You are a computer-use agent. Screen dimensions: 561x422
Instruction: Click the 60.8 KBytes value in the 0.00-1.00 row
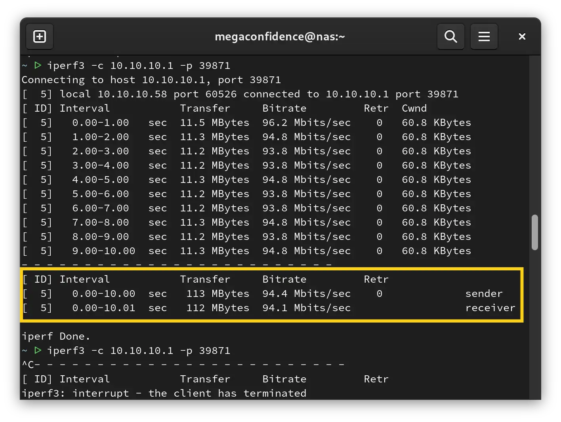click(437, 122)
